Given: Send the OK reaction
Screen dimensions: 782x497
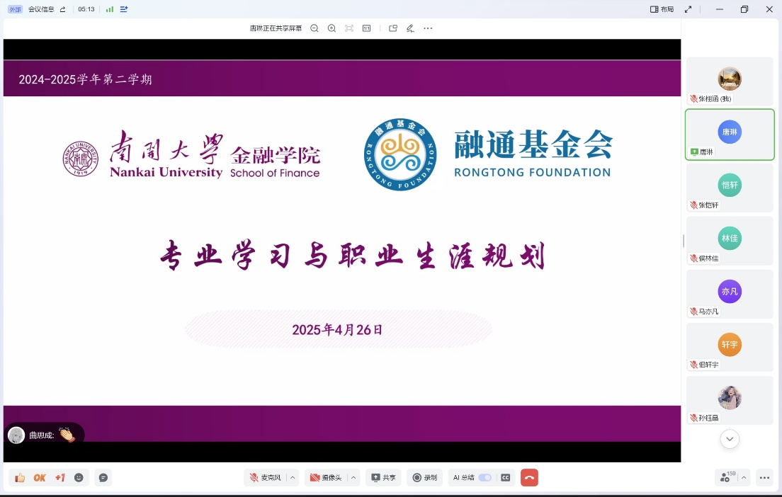Looking at the screenshot, I should pyautogui.click(x=40, y=478).
